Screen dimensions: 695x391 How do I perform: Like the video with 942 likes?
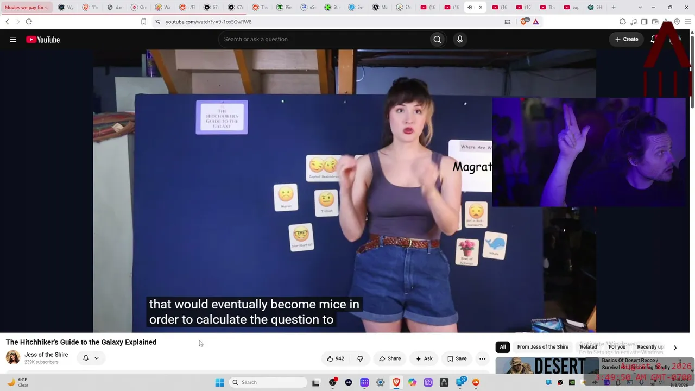[336, 358]
